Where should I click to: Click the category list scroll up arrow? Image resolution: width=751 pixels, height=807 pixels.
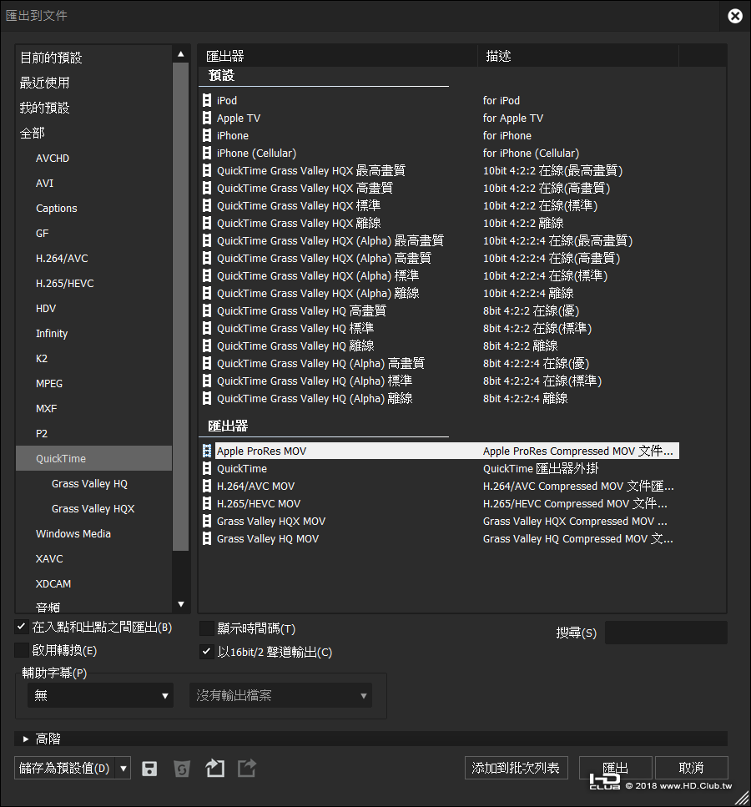pyautogui.click(x=181, y=53)
